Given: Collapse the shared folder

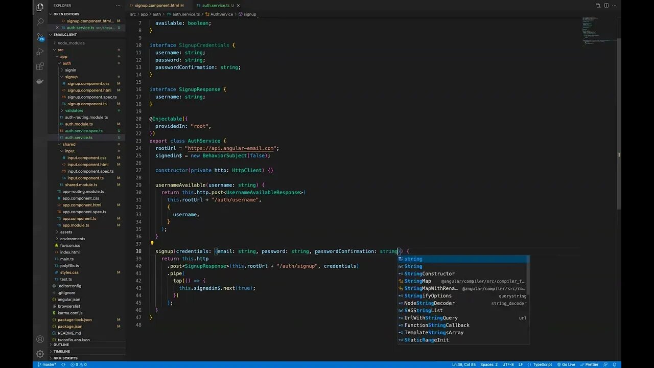Looking at the screenshot, I should (x=68, y=144).
